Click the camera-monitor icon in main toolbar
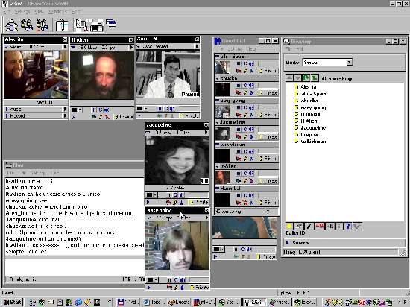The width and height of the screenshot is (410, 307). (x=80, y=25)
